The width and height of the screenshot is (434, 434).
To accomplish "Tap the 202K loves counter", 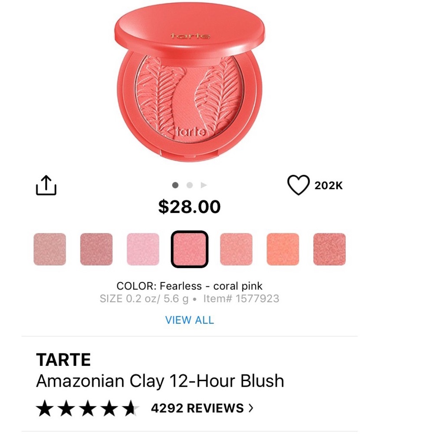I will [329, 185].
